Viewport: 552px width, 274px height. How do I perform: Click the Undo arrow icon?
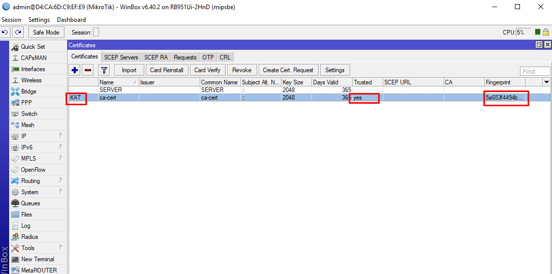pos(5,33)
